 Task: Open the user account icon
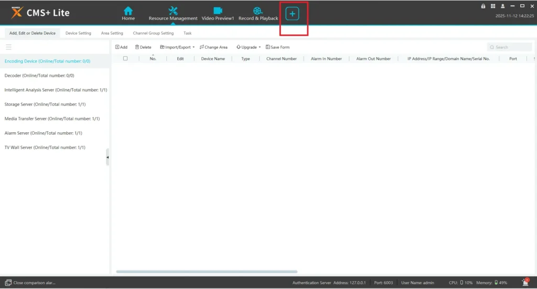pyautogui.click(x=502, y=6)
